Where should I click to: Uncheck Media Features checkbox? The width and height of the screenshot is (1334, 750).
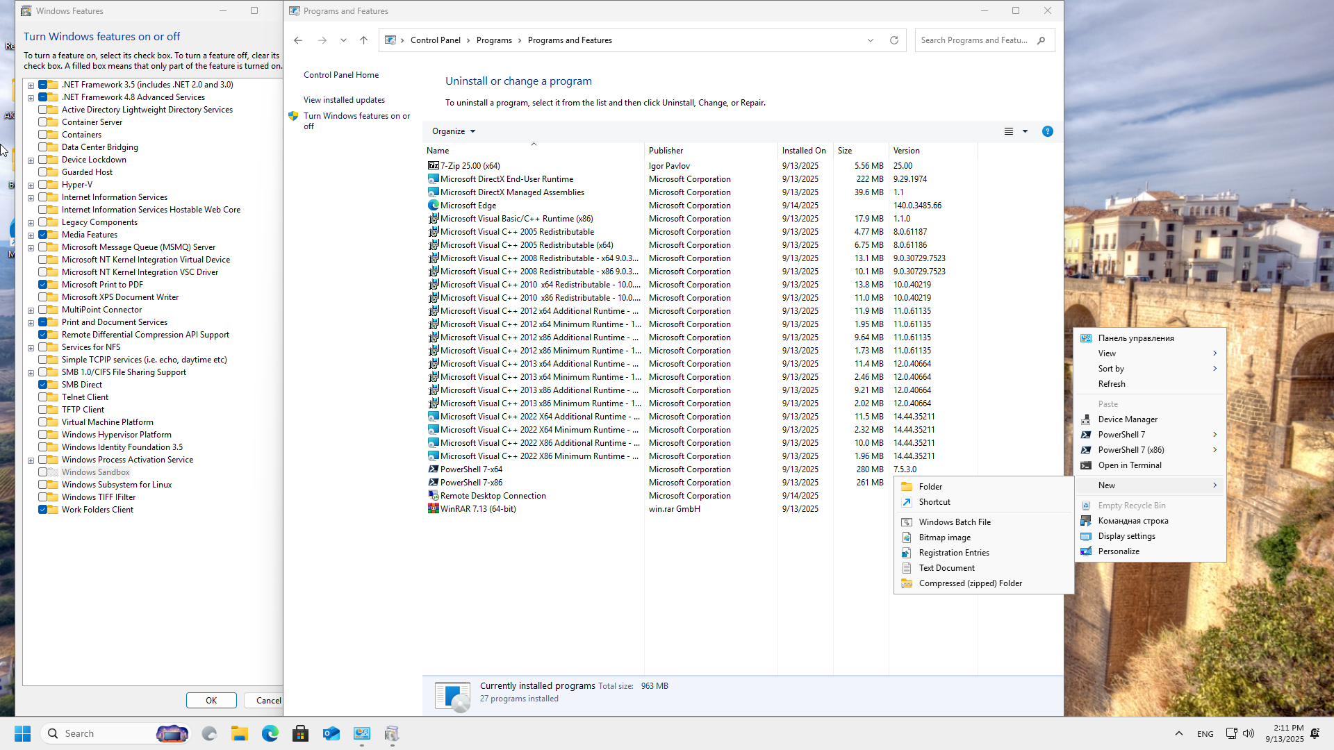(x=43, y=235)
